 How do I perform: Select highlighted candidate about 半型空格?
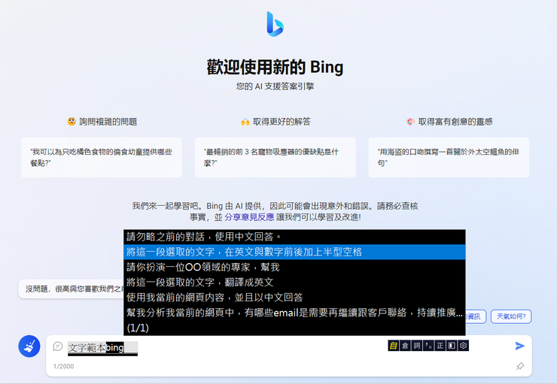click(x=294, y=252)
